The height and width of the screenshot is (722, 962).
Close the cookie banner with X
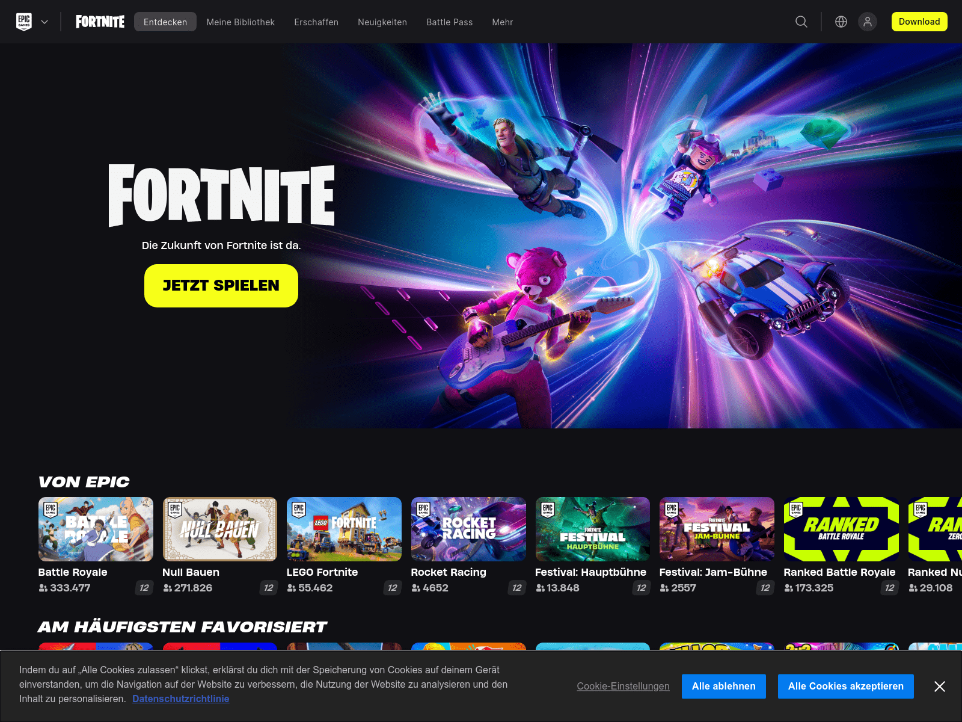tap(940, 687)
